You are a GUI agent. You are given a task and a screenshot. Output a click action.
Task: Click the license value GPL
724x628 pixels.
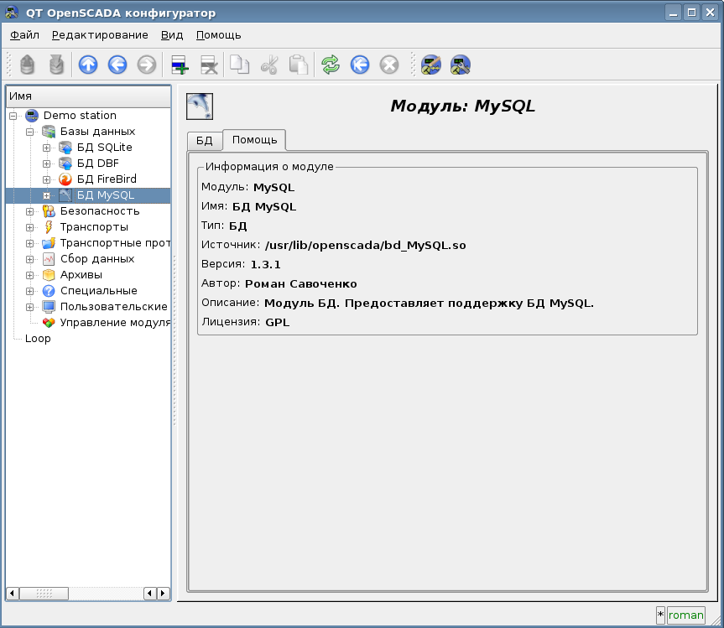point(278,323)
